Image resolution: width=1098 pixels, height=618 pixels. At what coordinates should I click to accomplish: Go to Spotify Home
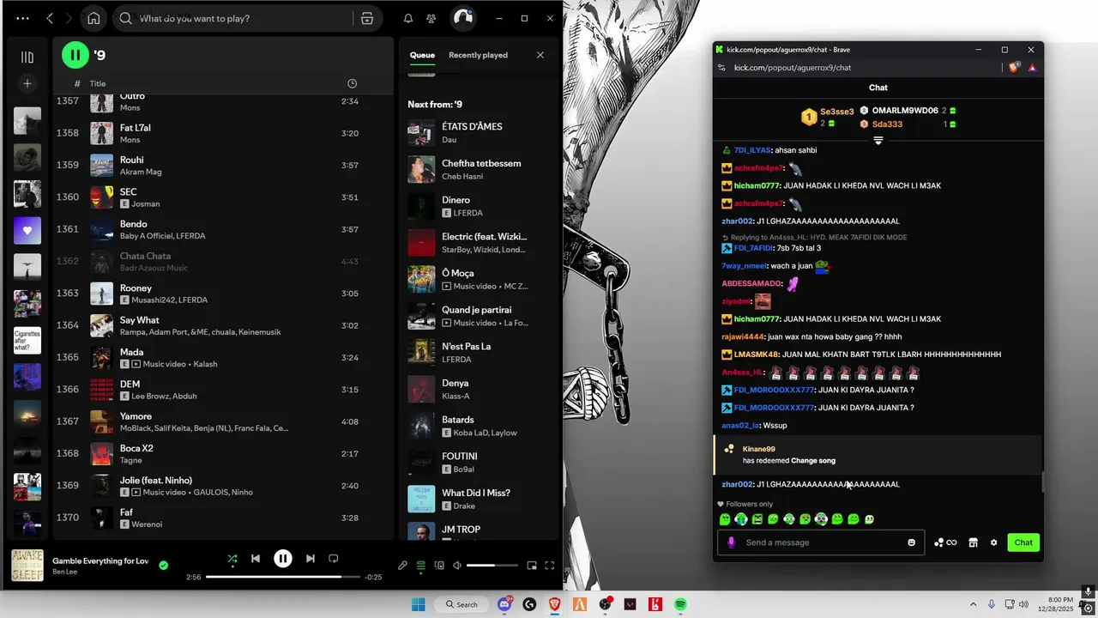94,18
